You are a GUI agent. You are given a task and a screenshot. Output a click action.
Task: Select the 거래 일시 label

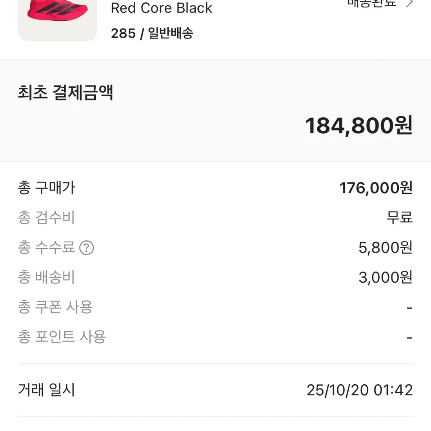click(x=46, y=390)
